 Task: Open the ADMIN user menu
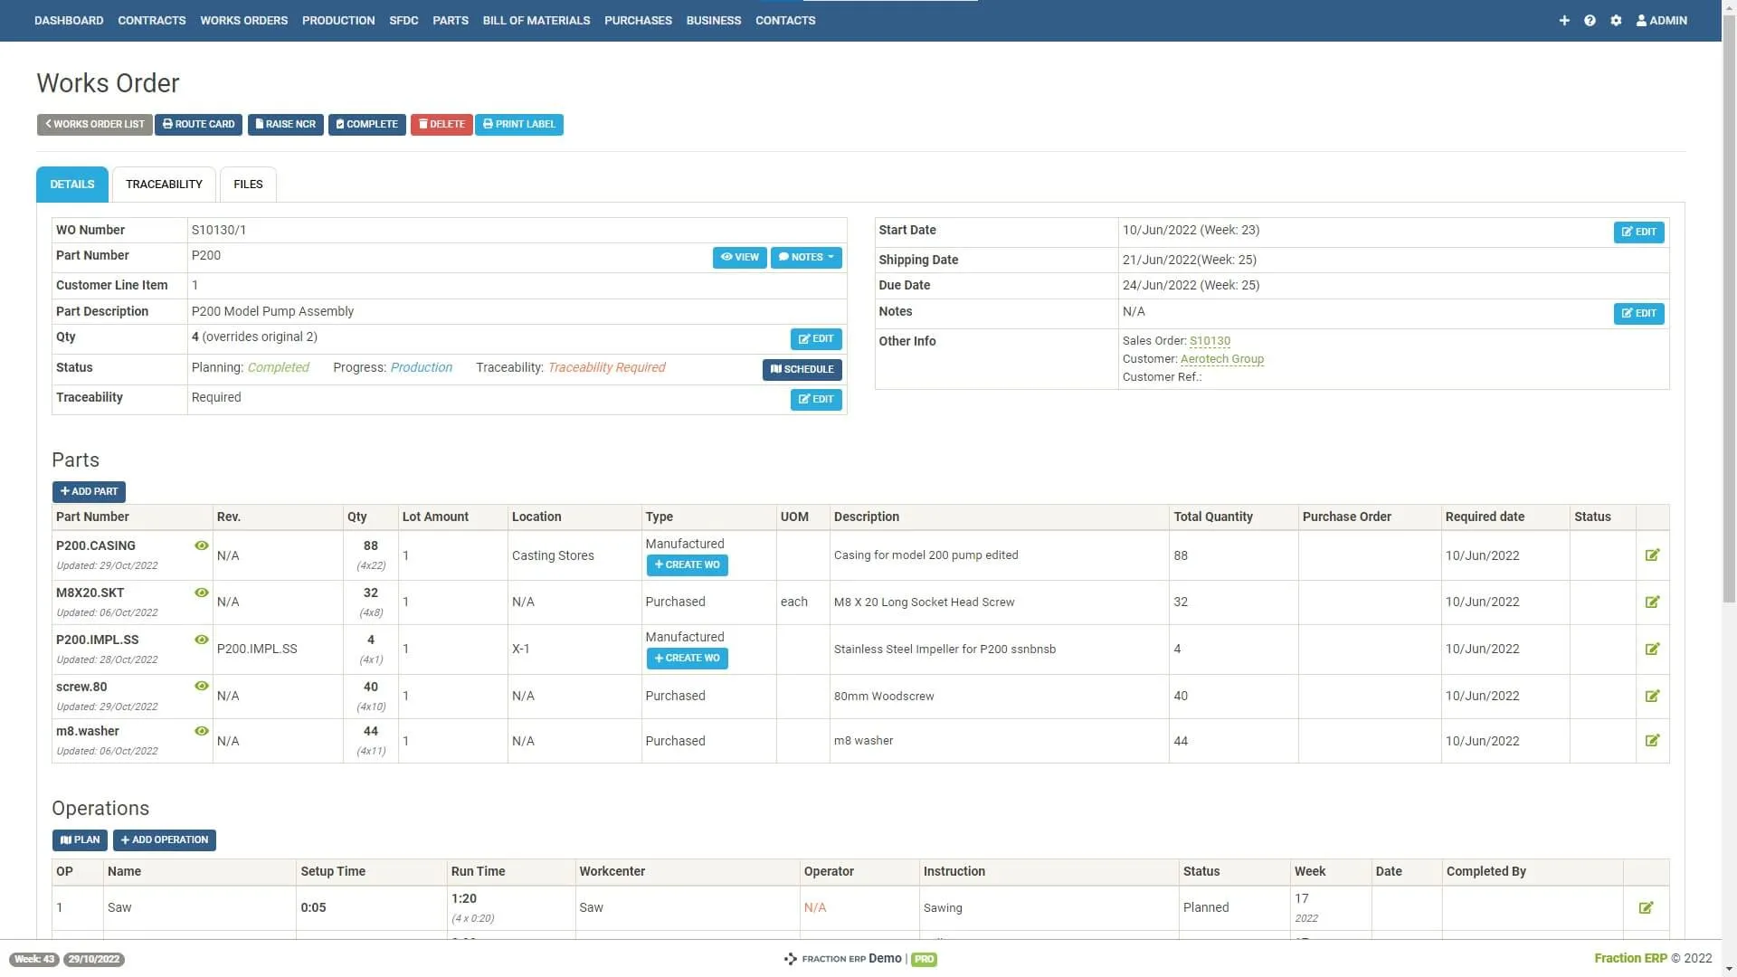1662,20
